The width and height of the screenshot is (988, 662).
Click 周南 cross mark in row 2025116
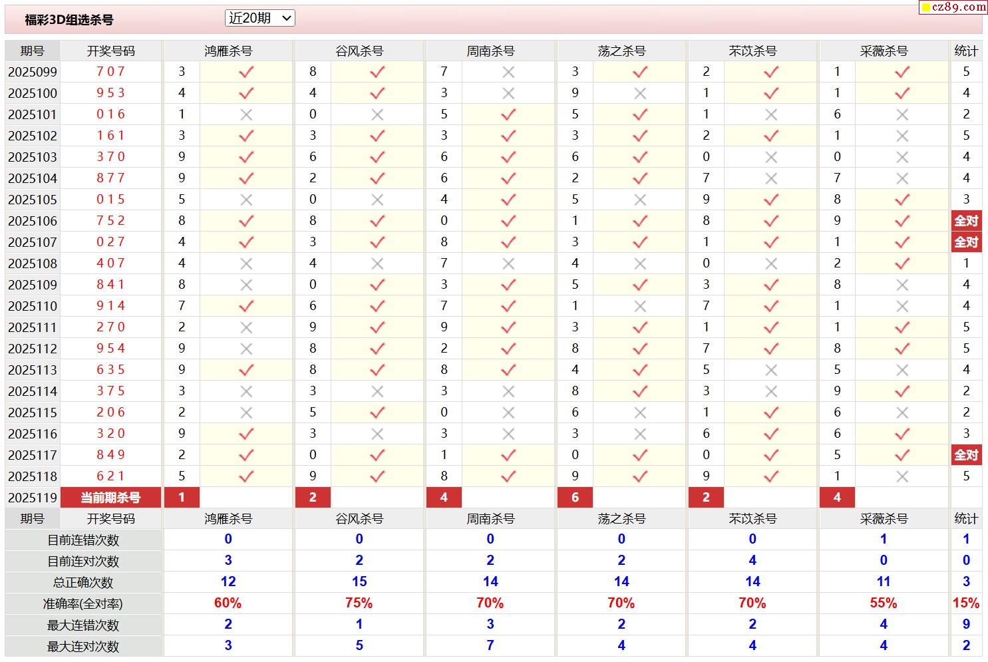(508, 434)
